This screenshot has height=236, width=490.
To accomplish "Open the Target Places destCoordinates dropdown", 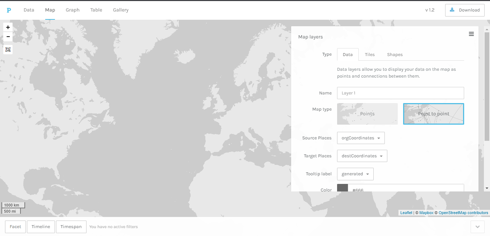I will (x=362, y=156).
